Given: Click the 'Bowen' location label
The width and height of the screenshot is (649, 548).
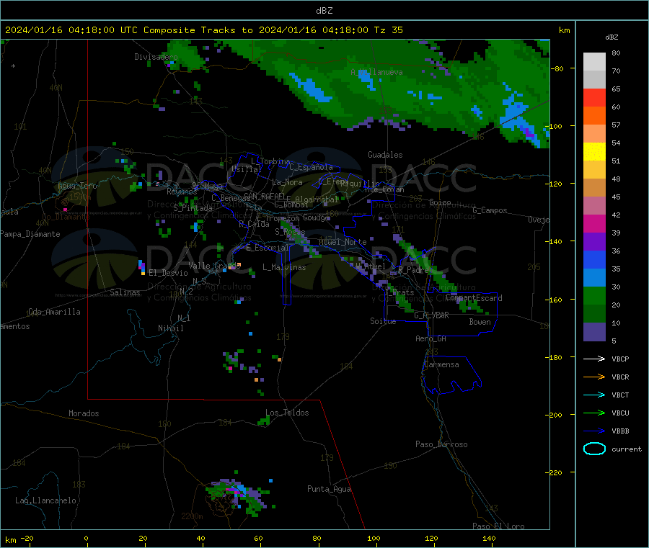Looking at the screenshot, I should [480, 322].
